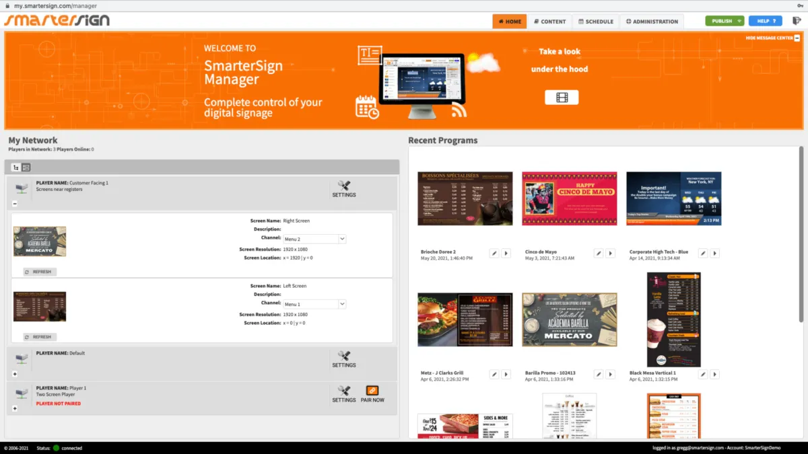Open Channel dropdown for Left Screen
808x454 pixels.
[x=314, y=304]
